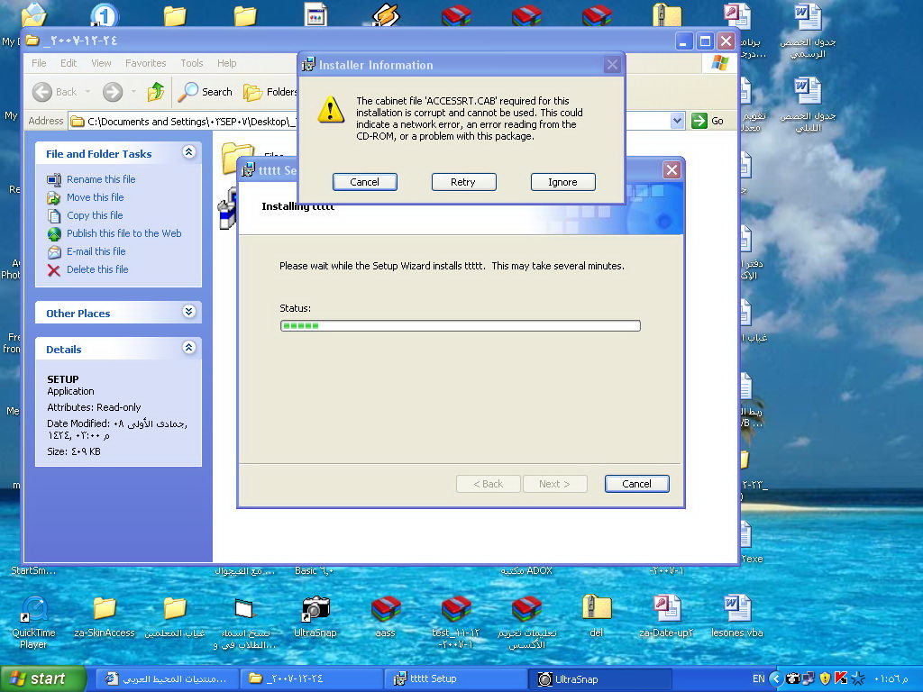Click the Kaspersky tray icon
This screenshot has height=692, width=923.
[841, 679]
